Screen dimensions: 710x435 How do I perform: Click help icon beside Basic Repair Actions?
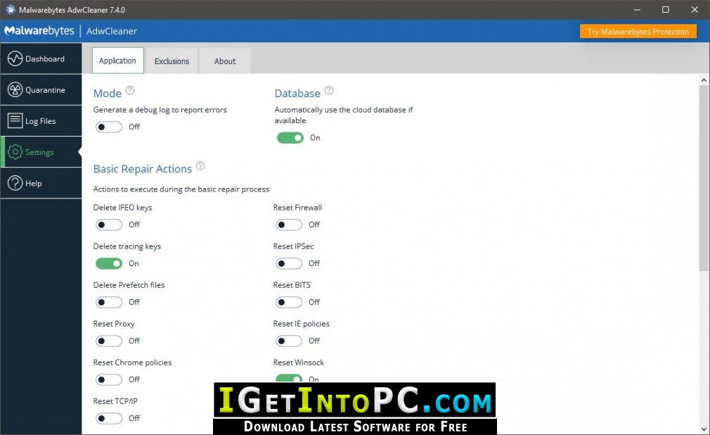200,166
